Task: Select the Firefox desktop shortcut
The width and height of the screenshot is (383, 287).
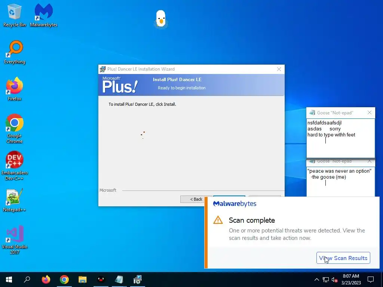Action: click(x=15, y=89)
